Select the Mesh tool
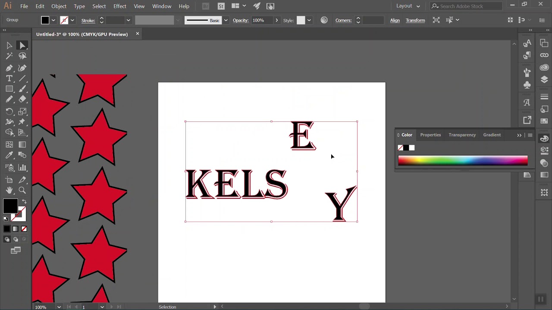Screen dimensions: 552x310 (9, 145)
